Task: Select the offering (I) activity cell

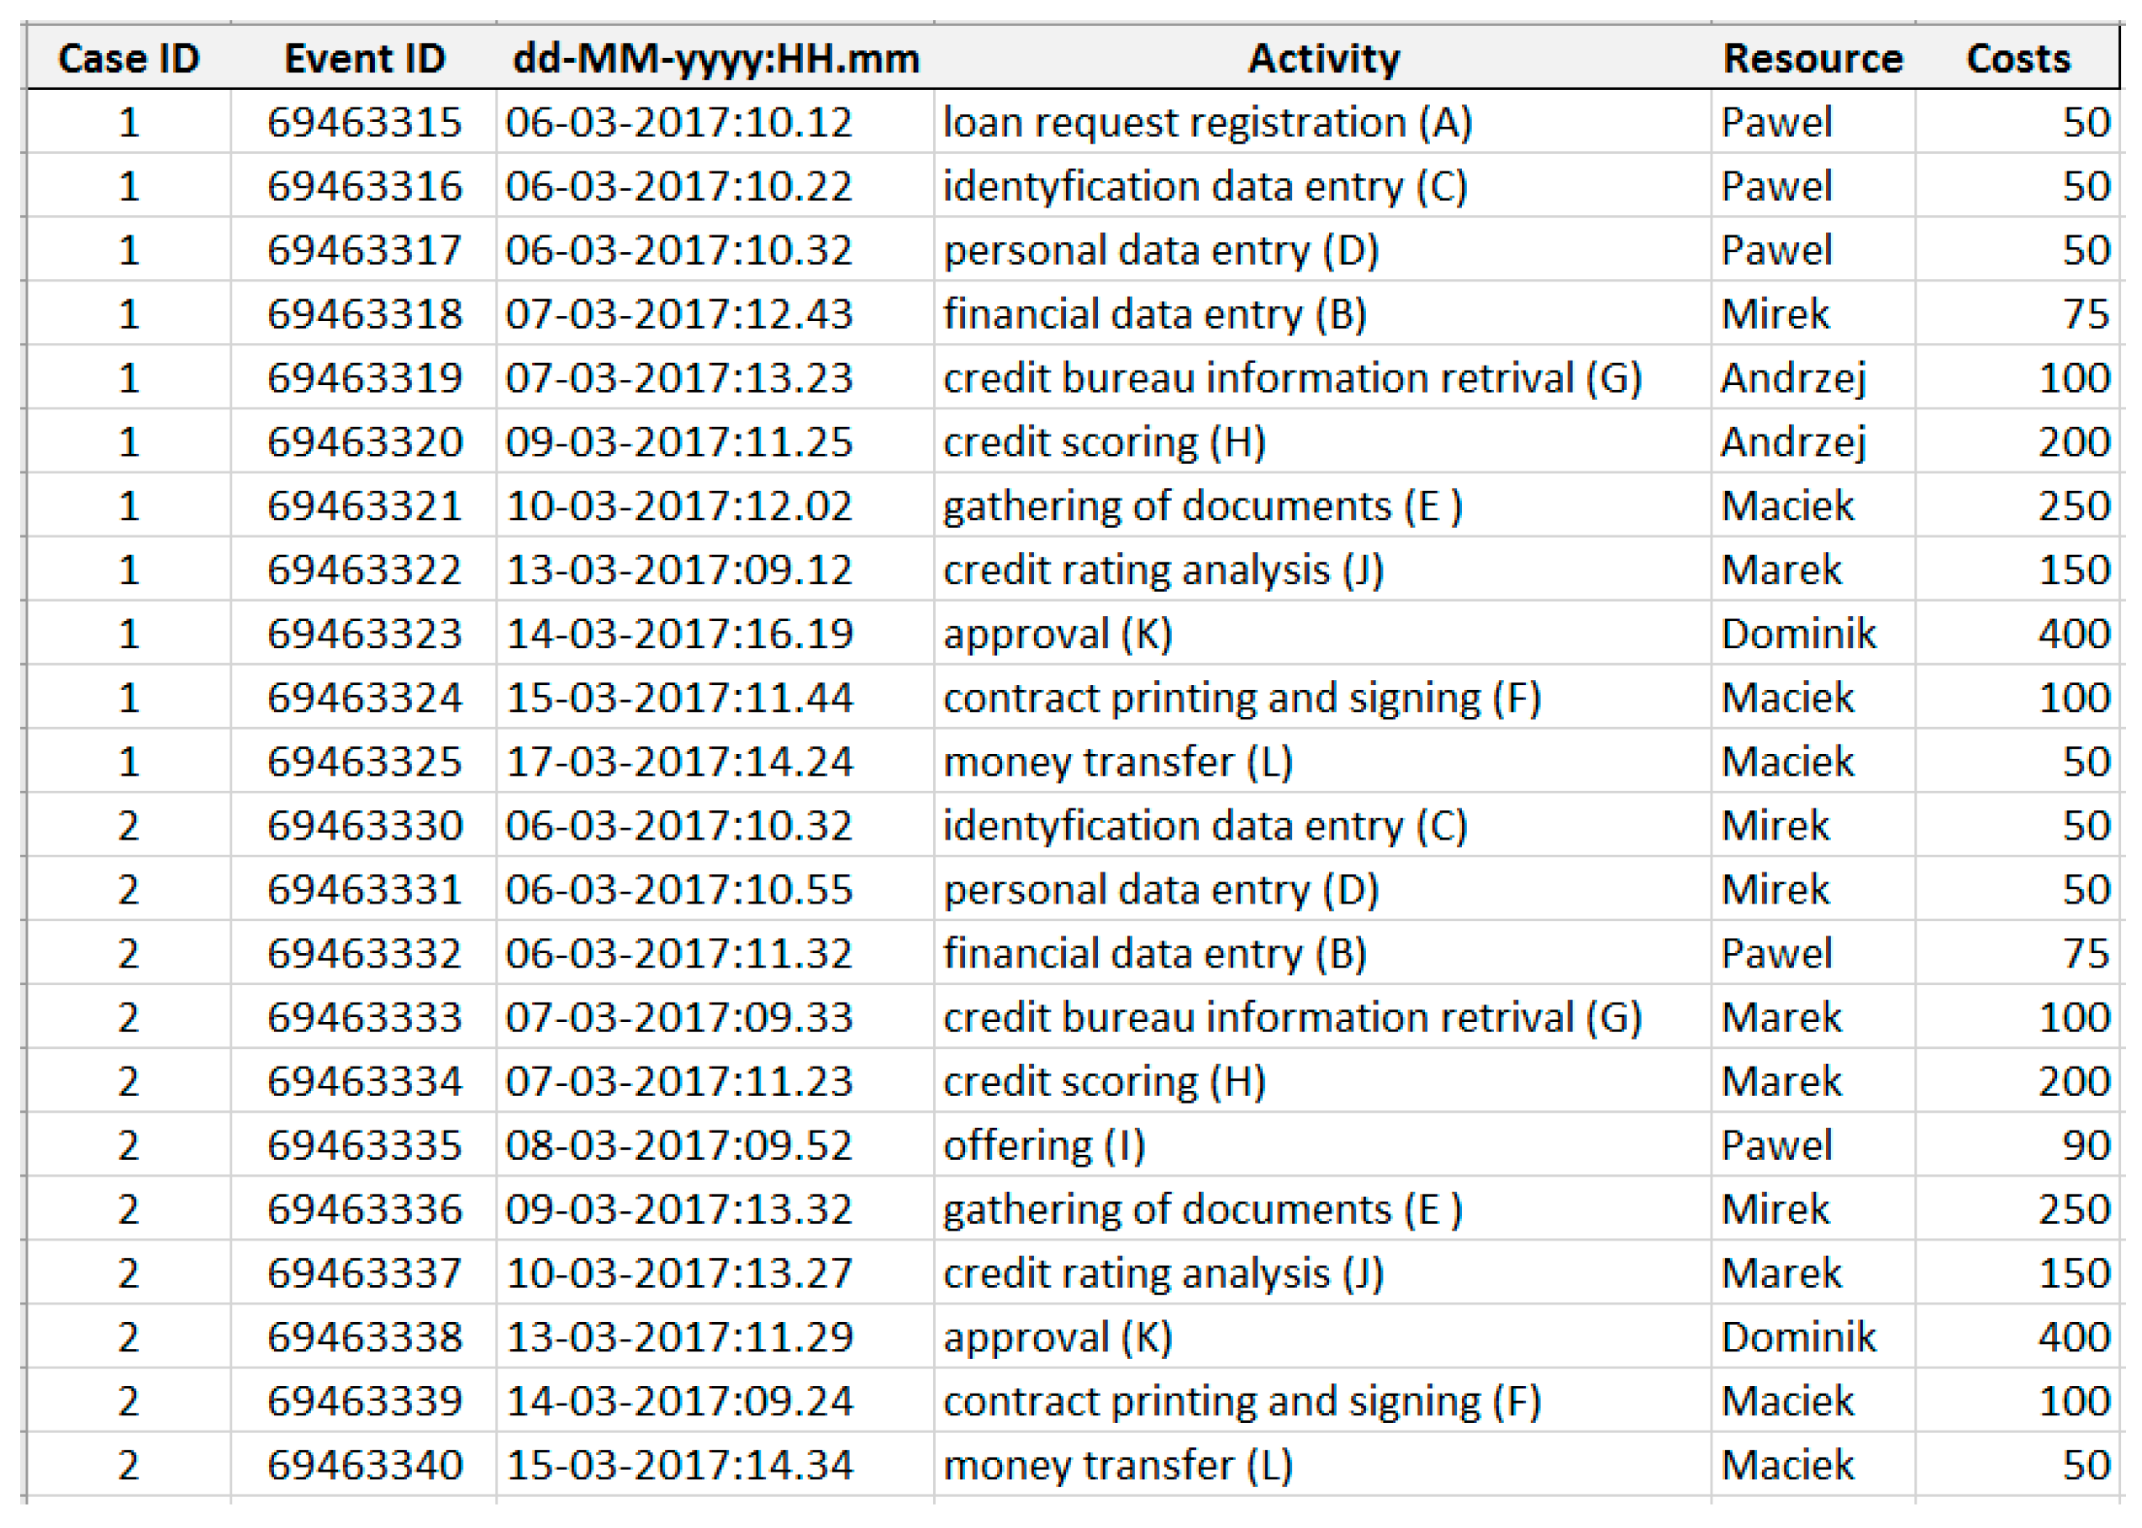Action: pos(1322,1145)
